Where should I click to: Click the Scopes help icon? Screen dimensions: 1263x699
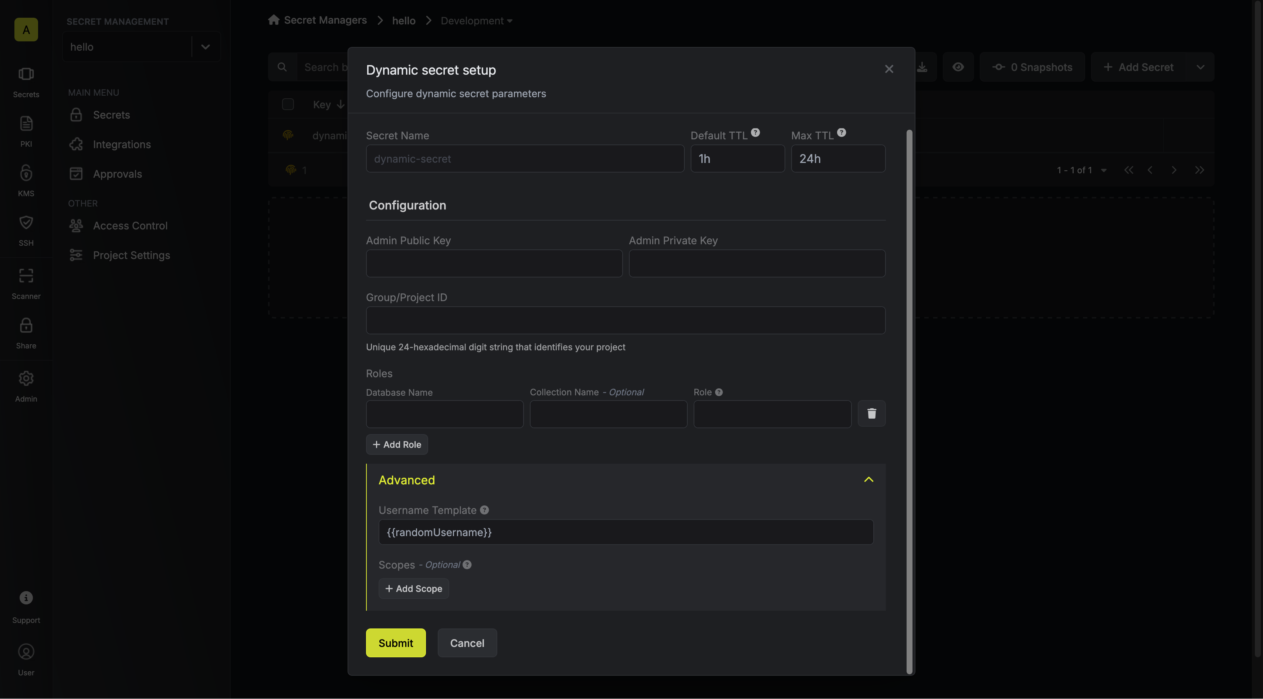(467, 564)
